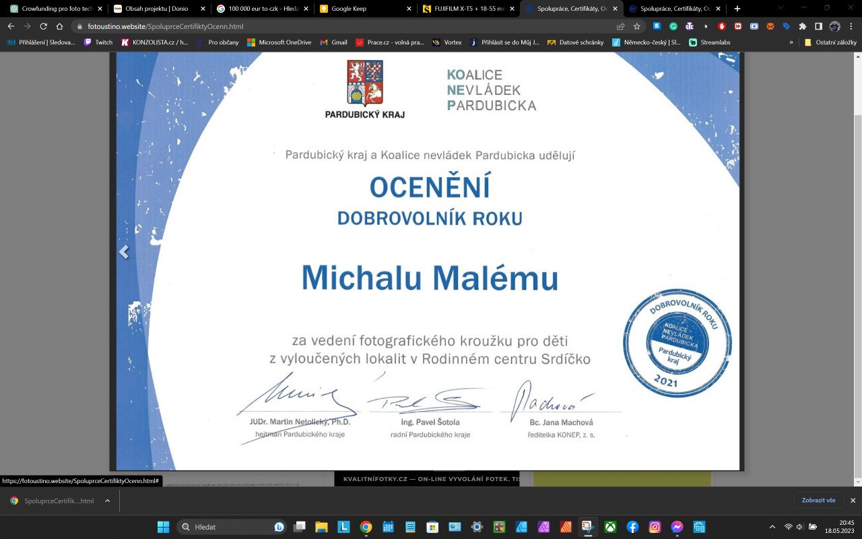Image resolution: width=862 pixels, height=539 pixels.
Task: Open the orange envelope mail extension
Action: (x=770, y=26)
